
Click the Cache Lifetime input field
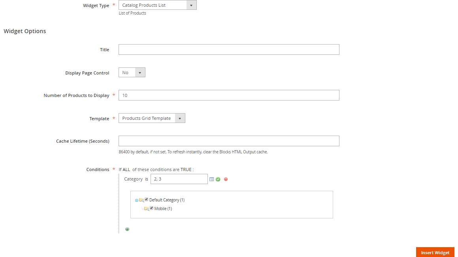[x=229, y=141]
